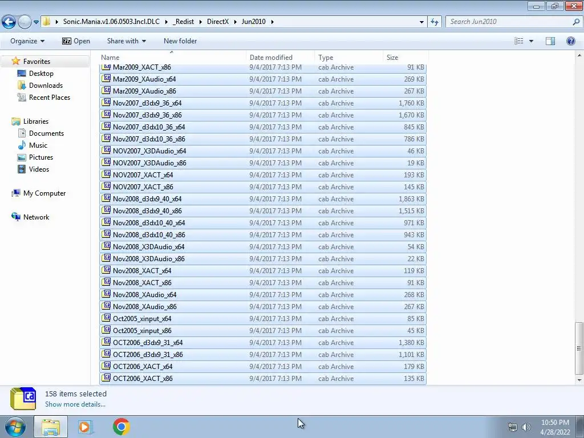Sort by the Name column header
The width and height of the screenshot is (584, 438).
coord(110,58)
